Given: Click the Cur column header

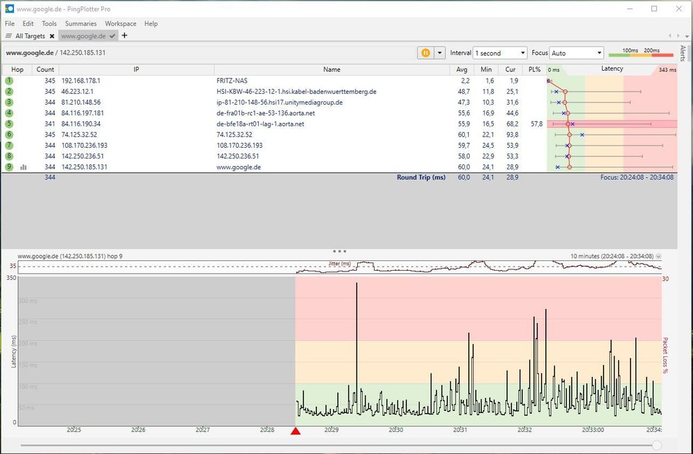Looking at the screenshot, I should tap(510, 69).
